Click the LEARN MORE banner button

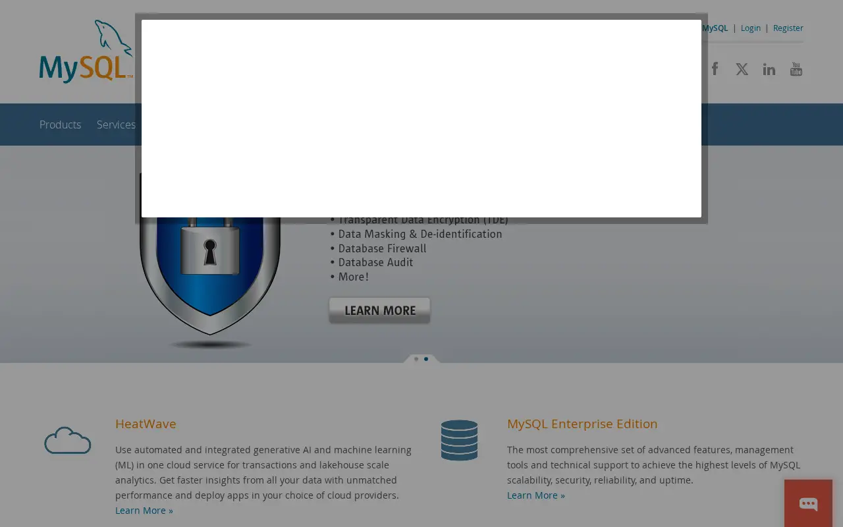point(379,310)
